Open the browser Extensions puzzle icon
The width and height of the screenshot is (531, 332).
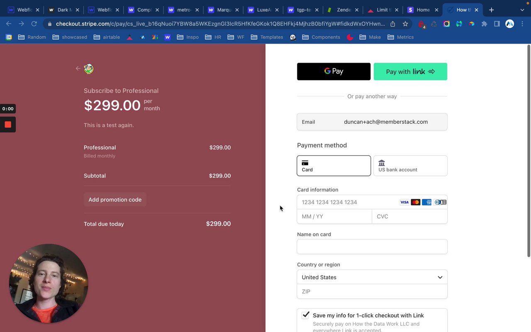click(x=484, y=24)
